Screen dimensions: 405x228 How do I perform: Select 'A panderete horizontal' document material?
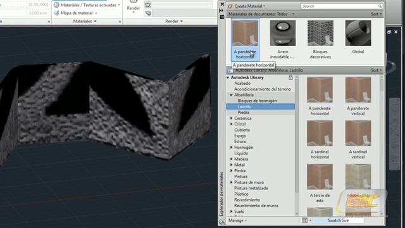[245, 39]
